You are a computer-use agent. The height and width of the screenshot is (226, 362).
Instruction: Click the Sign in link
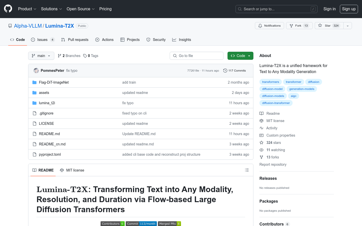[330, 9]
